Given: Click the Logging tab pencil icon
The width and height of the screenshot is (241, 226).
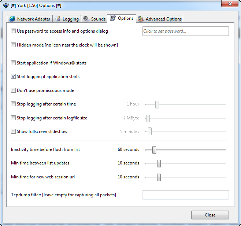Looking at the screenshot, I should 58,19.
